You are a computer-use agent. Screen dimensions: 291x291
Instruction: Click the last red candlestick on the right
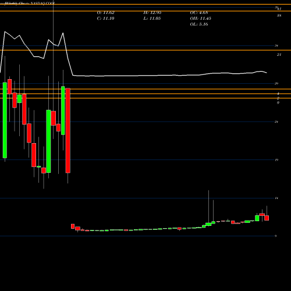pyautogui.click(x=267, y=218)
